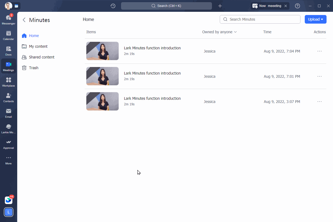The image size is (333, 222).
Task: Click the Search Minutes input field
Action: point(260,19)
